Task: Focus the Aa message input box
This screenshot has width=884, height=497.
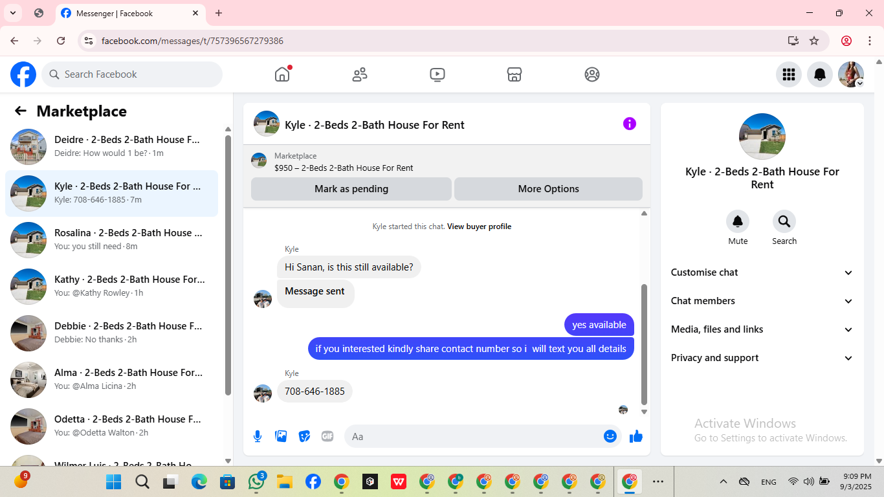Action: [483, 436]
